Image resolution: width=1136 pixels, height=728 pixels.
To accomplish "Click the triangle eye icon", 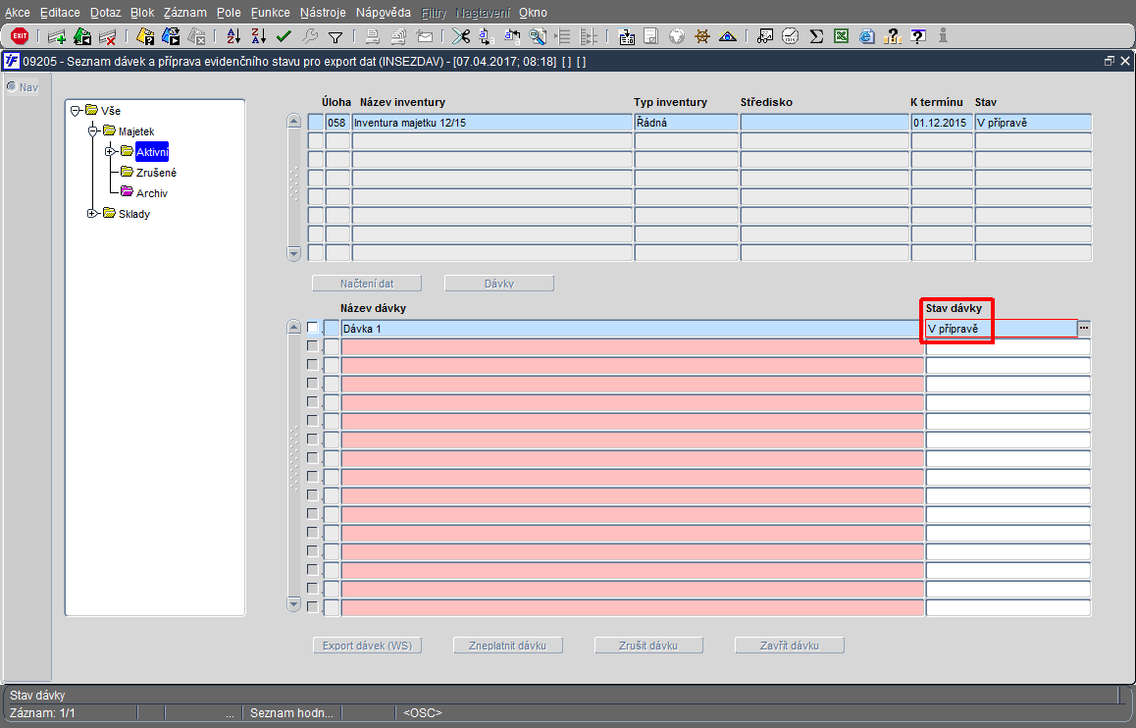I will (x=727, y=36).
